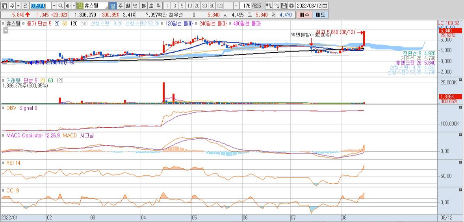Viewport: 464px width, 222px height.
Task: Toggle the 480일선 돌파 signal marker
Action: pyautogui.click(x=230, y=23)
